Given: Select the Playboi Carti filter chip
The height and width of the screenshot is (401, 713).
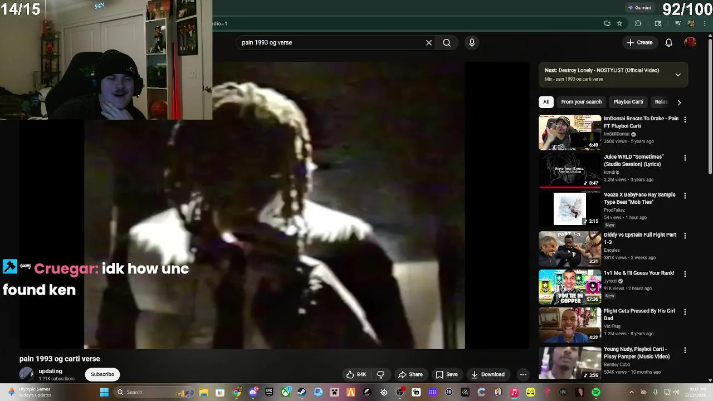Looking at the screenshot, I should coord(628,102).
